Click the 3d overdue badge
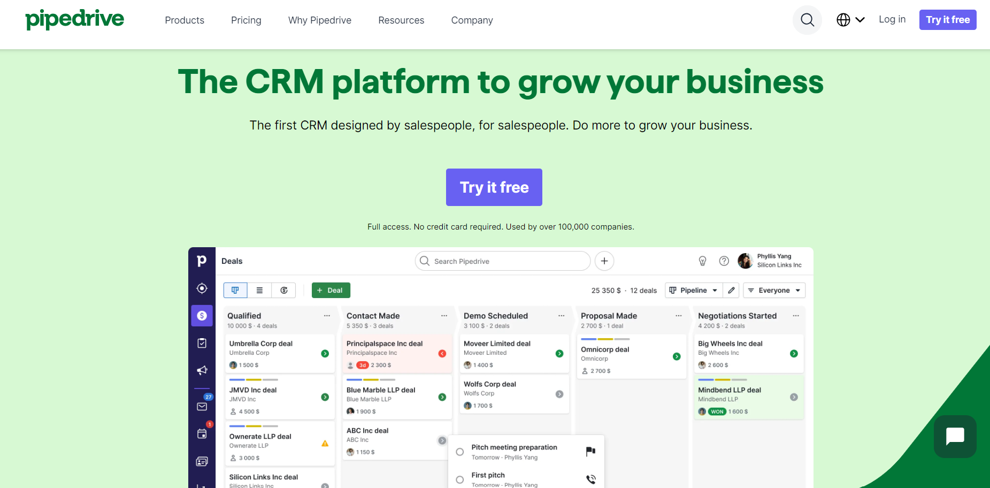 coord(363,365)
